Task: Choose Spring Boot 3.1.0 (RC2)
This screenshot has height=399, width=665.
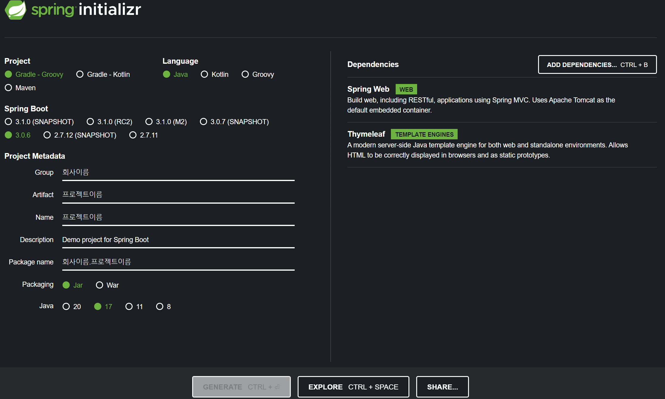Action: (x=90, y=122)
